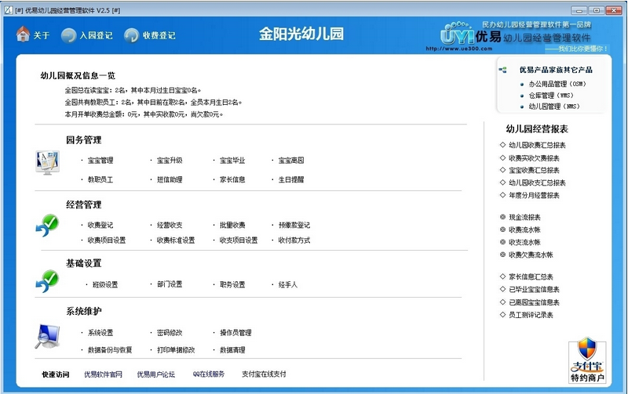Screen dimensions: 628x394
Task: Open 入园登记 from the toolbar
Action: (96, 35)
